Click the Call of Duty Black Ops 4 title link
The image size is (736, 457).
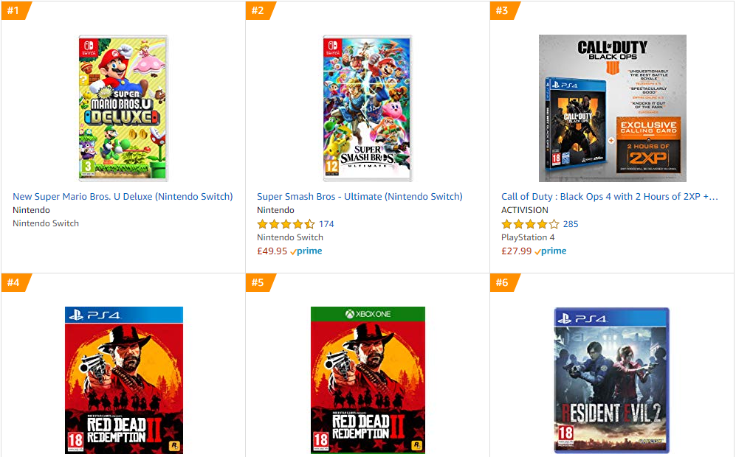pyautogui.click(x=610, y=196)
